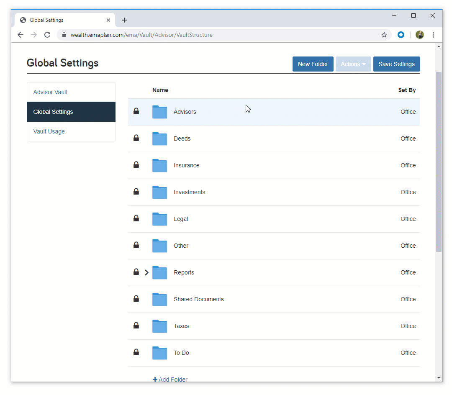The image size is (452, 395).
Task: Click the Legal folder name
Action: pyautogui.click(x=181, y=219)
